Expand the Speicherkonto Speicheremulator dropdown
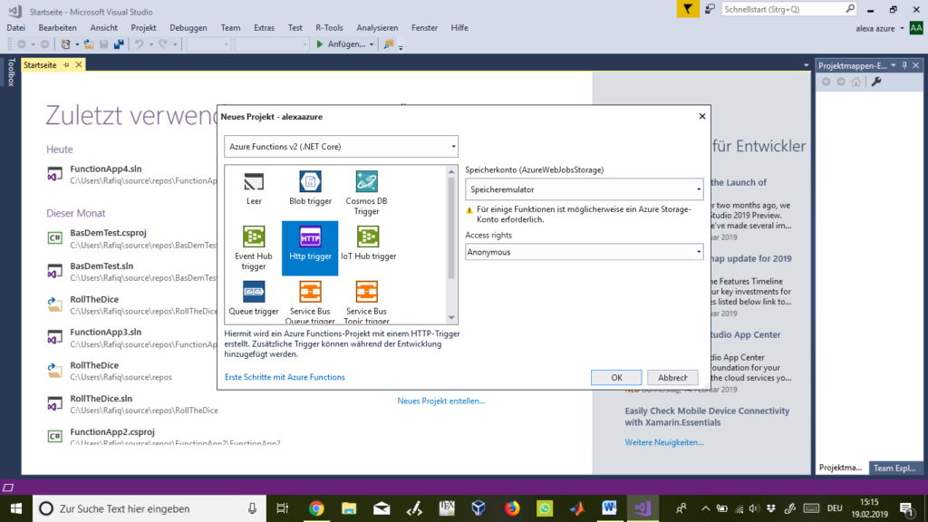Viewport: 928px width, 522px height. pos(585,189)
